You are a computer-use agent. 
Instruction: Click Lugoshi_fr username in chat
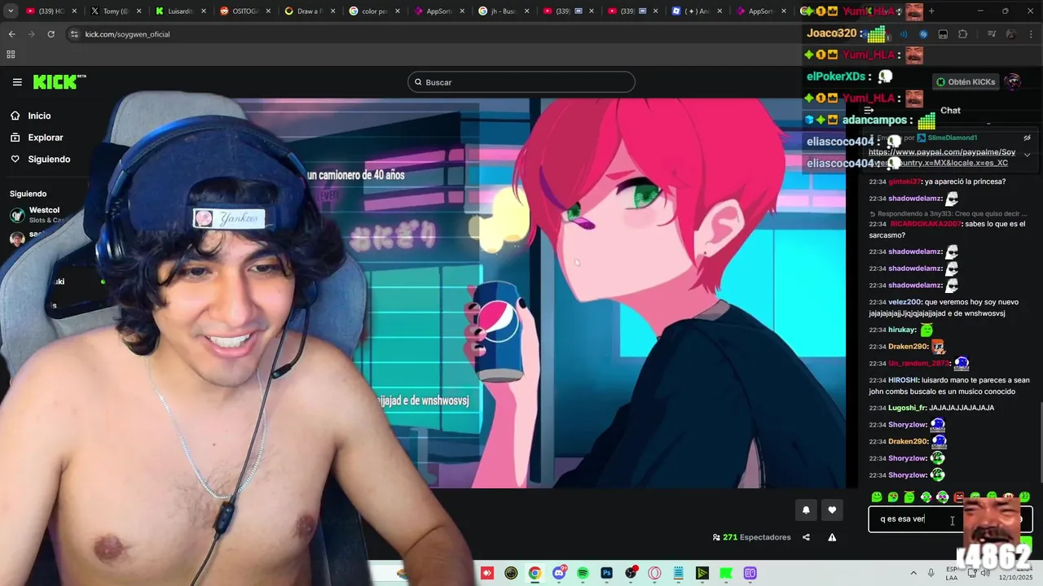point(907,408)
